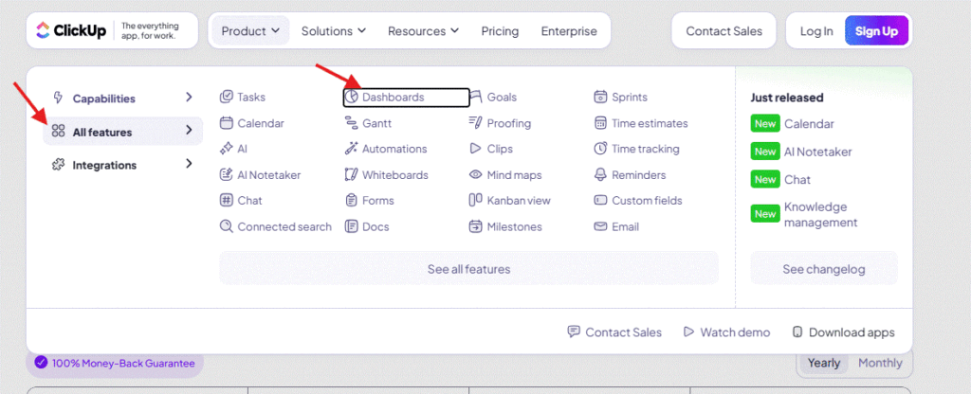The height and width of the screenshot is (394, 971).
Task: Click the 100% Money-Back Guarantee badge
Action: (x=115, y=363)
